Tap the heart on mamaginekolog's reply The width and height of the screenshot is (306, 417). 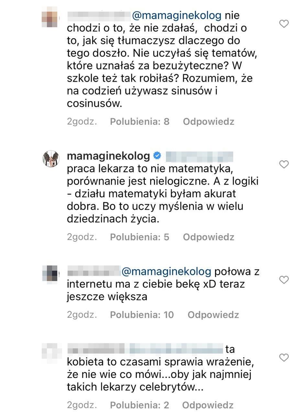coord(284,164)
